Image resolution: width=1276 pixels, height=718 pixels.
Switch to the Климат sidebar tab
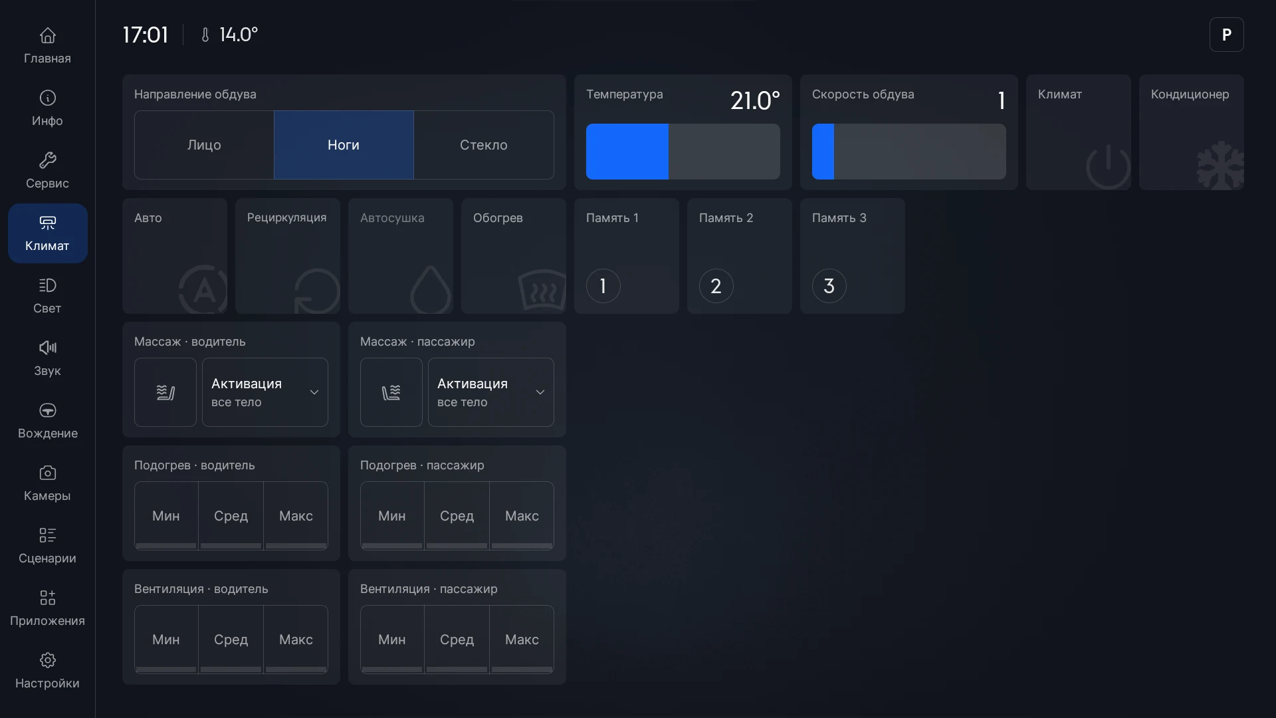click(47, 233)
